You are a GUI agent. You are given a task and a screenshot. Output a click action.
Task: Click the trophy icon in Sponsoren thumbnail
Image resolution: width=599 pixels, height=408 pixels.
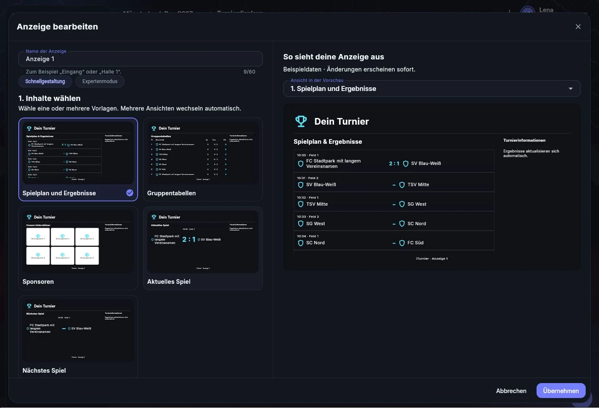click(x=29, y=217)
